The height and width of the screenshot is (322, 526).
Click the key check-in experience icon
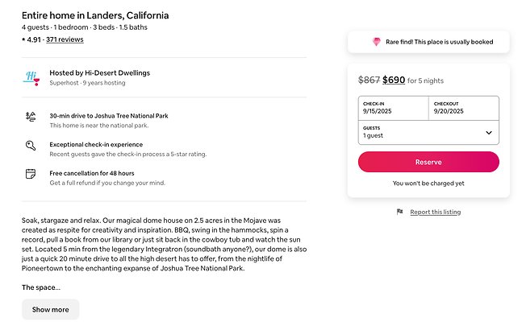point(31,146)
